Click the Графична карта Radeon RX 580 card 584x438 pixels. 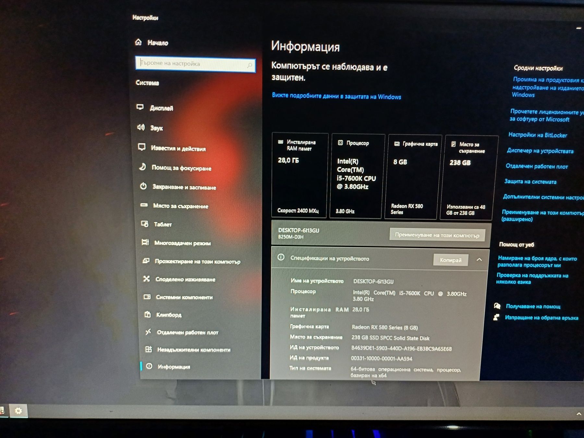coord(413,177)
